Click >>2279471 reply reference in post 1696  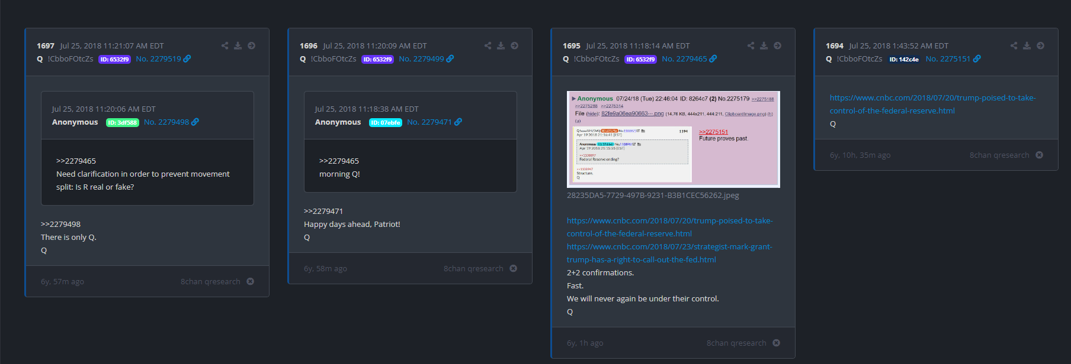[x=323, y=211]
